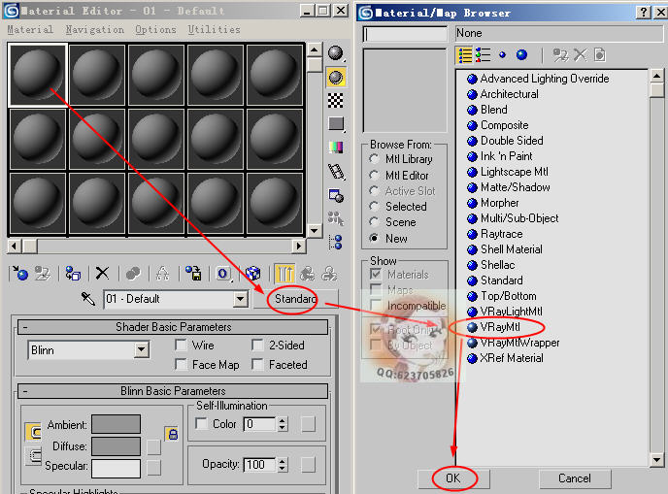
Task: Select the Mtl Library radio button
Action: tap(375, 160)
